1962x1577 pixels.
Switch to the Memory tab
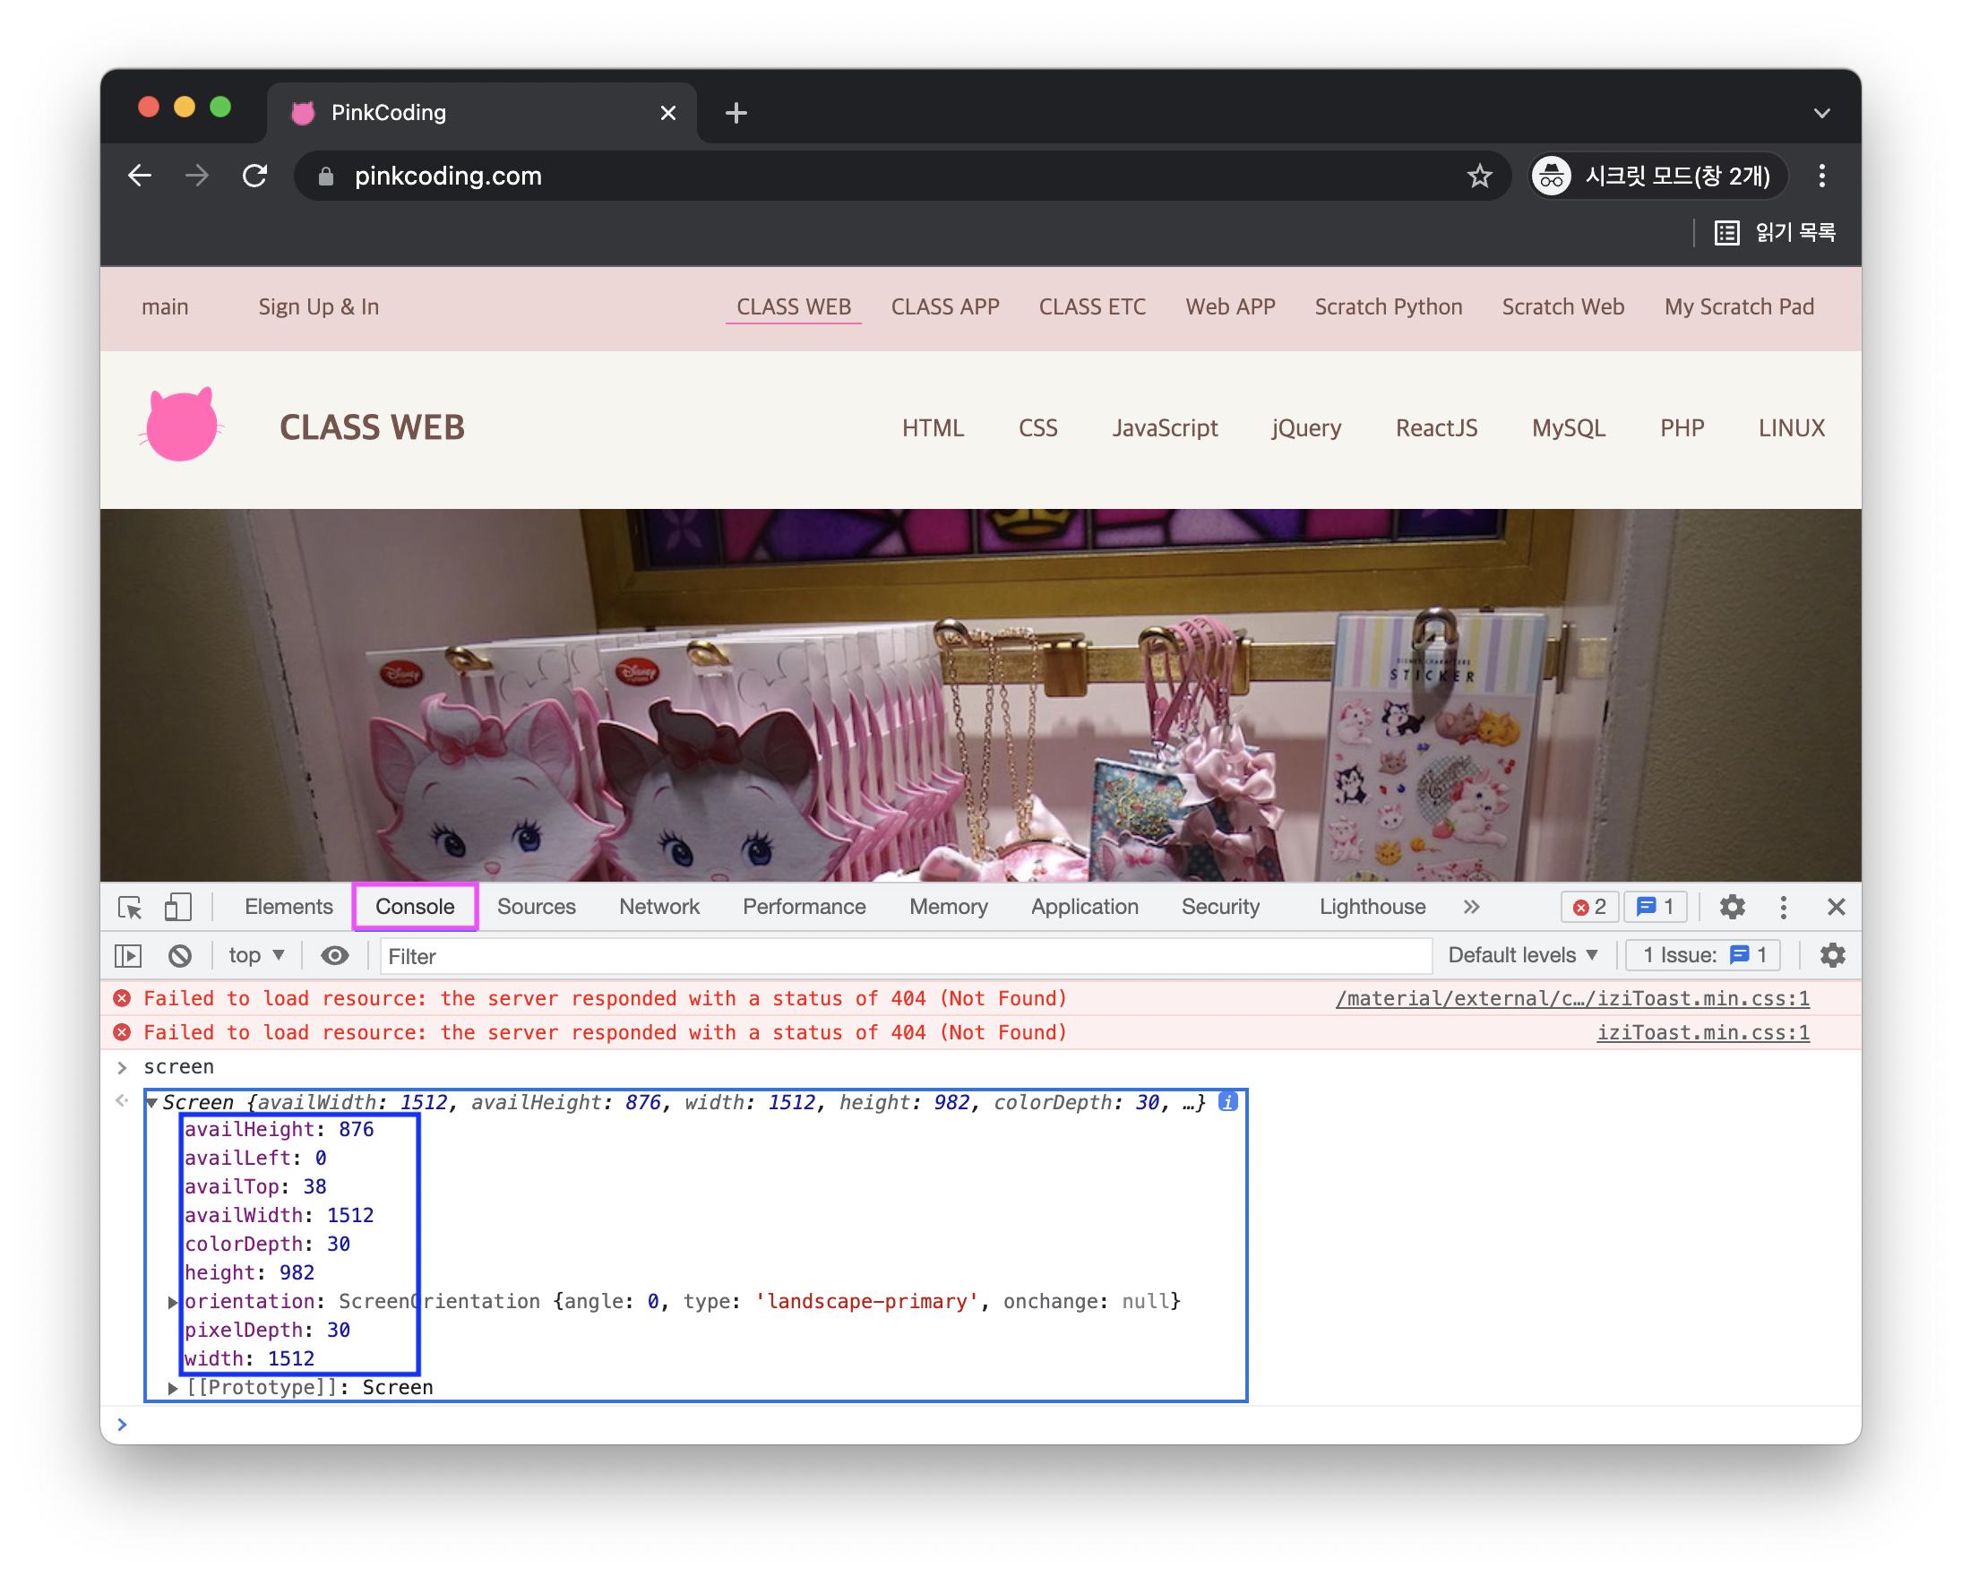[x=948, y=908]
